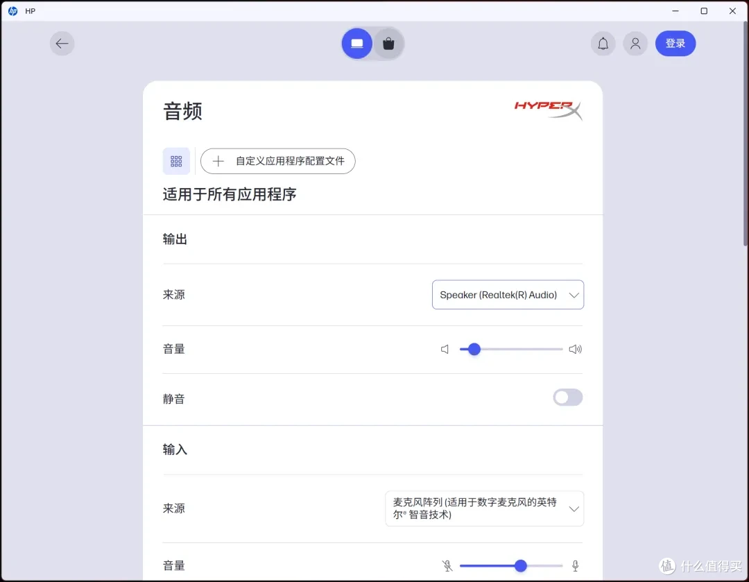749x582 pixels.
Task: Click the 输入 section heading
Action: [x=175, y=450]
